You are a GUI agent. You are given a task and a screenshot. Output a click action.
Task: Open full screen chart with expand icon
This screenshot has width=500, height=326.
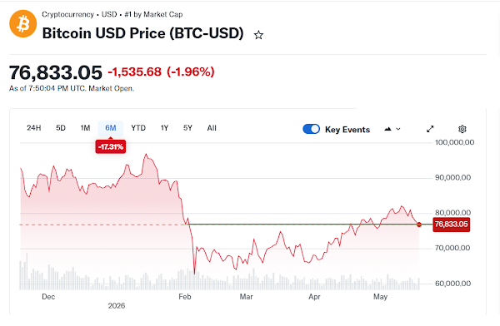(x=430, y=129)
